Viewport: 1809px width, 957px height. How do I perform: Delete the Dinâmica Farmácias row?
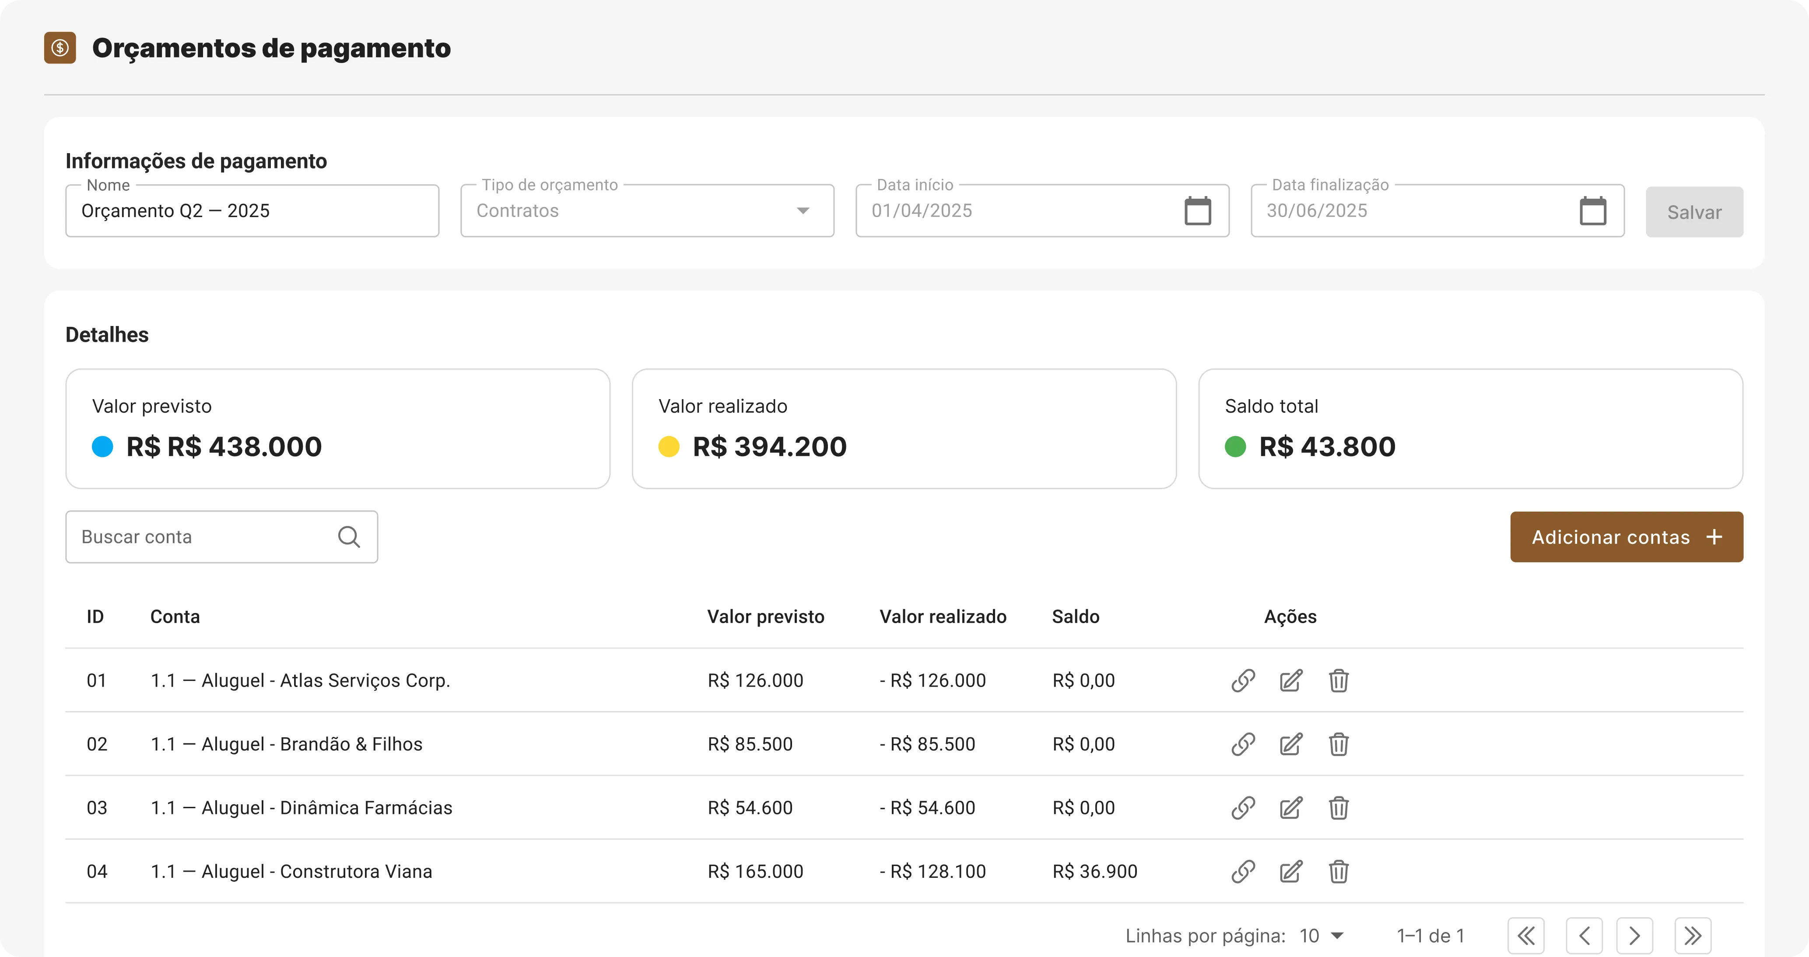coord(1339,807)
